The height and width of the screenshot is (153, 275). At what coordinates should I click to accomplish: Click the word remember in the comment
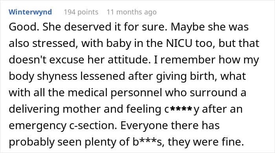click(188, 60)
